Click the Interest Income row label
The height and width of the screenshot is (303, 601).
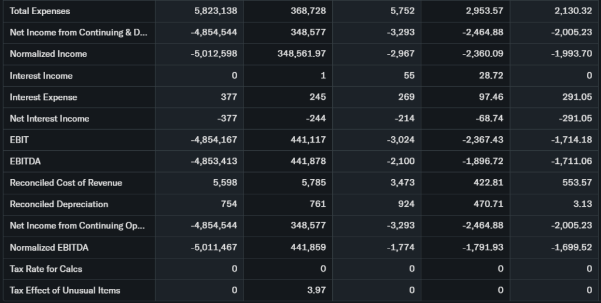41,76
